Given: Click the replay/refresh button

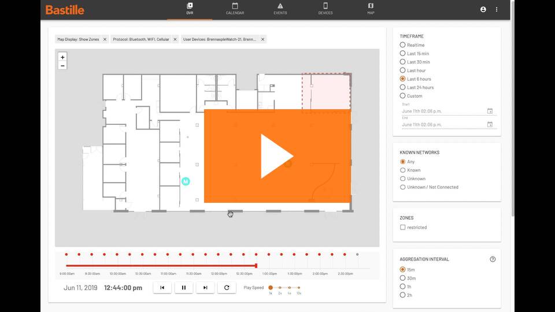Looking at the screenshot, I should click(x=227, y=288).
